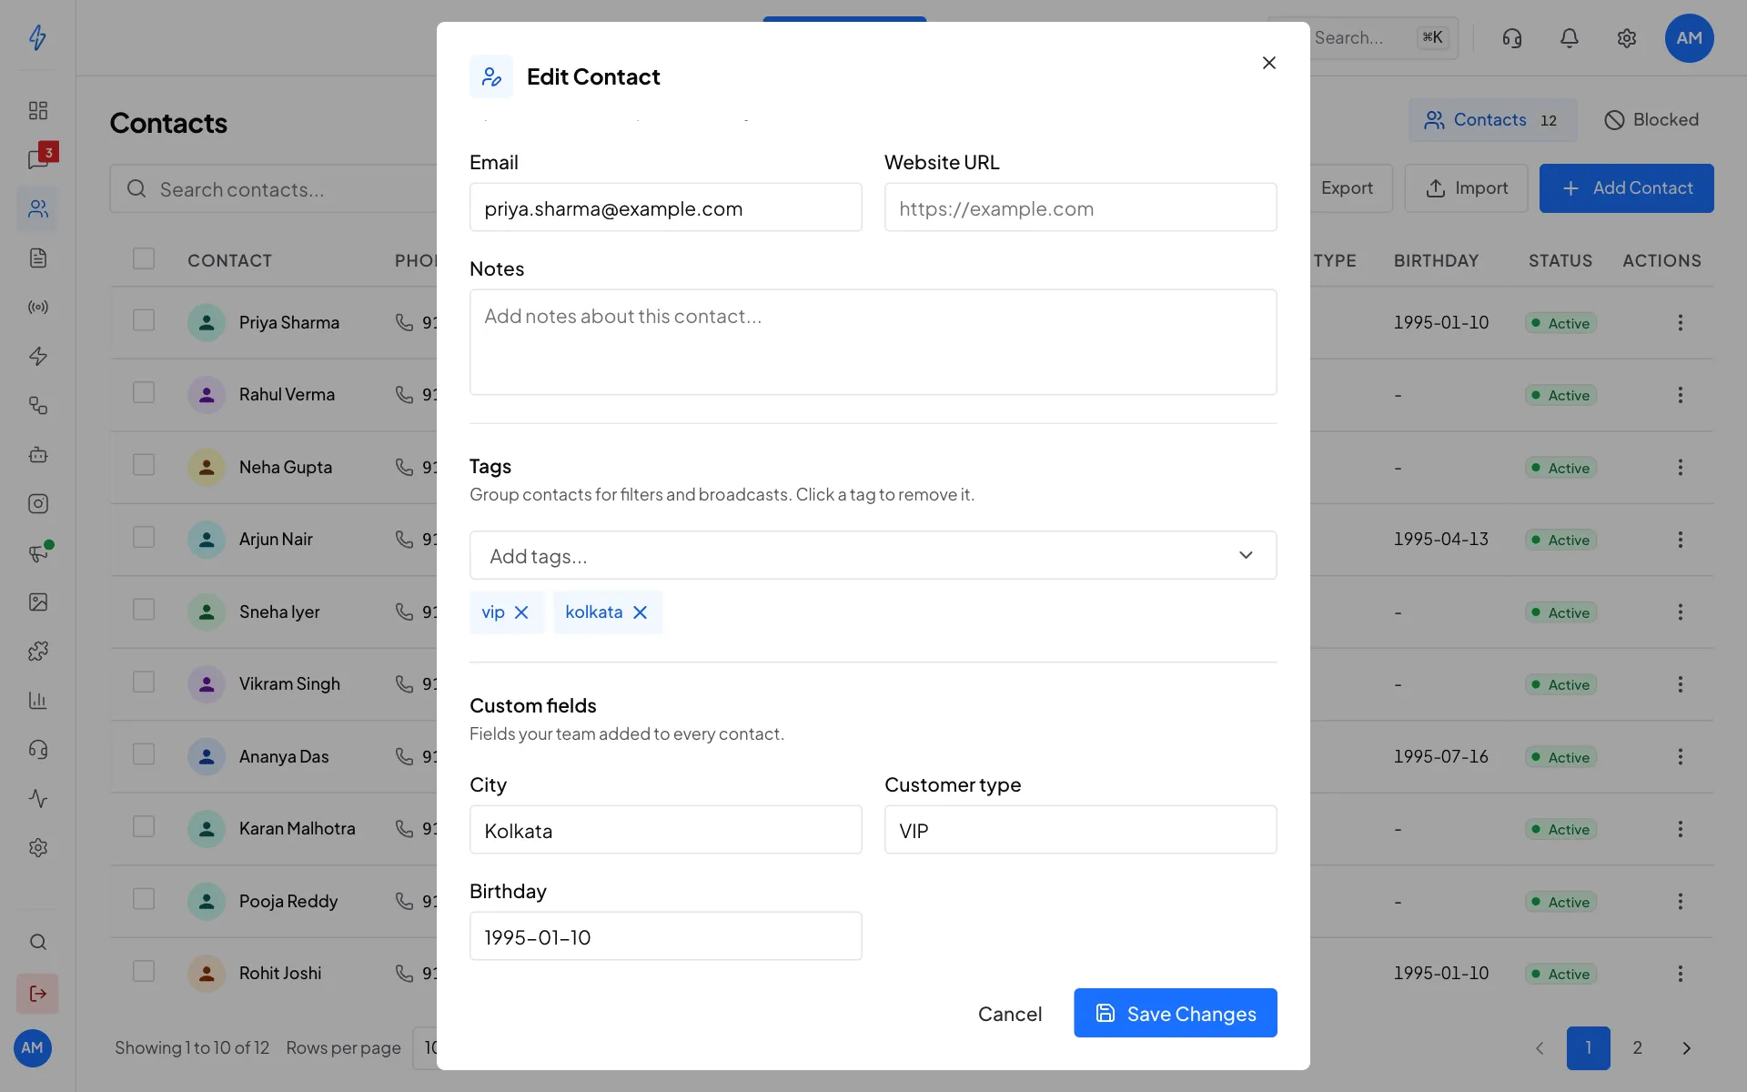The height and width of the screenshot is (1092, 1747).
Task: Remove the kolkata tag with its X
Action: coord(641,612)
